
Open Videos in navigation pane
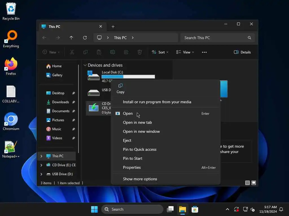pyautogui.click(x=57, y=138)
